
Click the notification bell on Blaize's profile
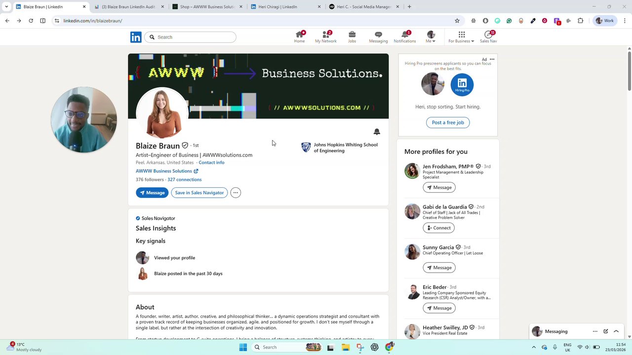click(377, 132)
